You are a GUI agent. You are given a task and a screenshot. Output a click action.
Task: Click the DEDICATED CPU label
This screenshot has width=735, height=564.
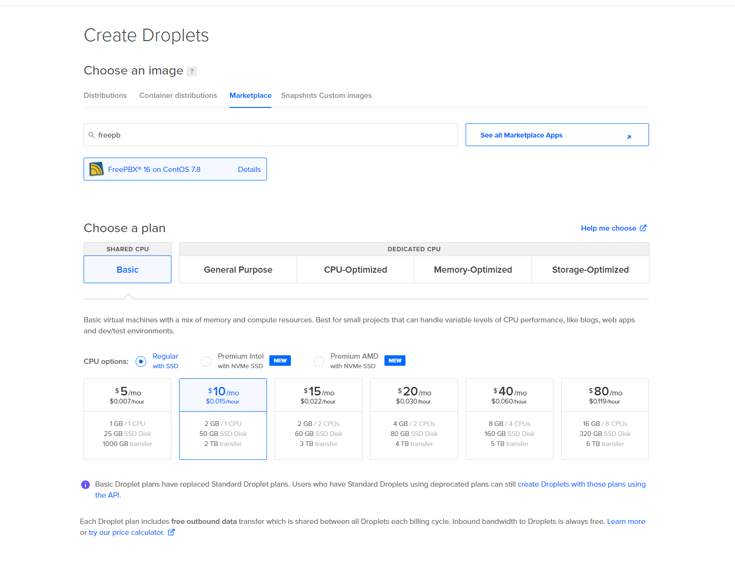pyautogui.click(x=414, y=249)
